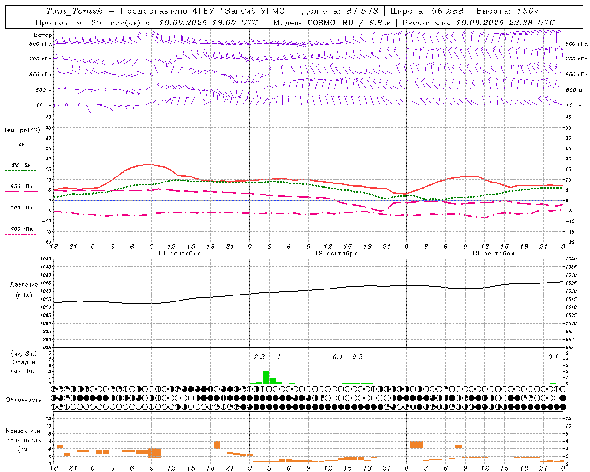Click the Тем-ра(°C) axis title
This screenshot has height=472, width=590.
tap(22, 130)
